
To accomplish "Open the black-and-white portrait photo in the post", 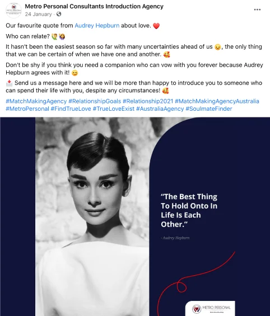I will point(92,216).
